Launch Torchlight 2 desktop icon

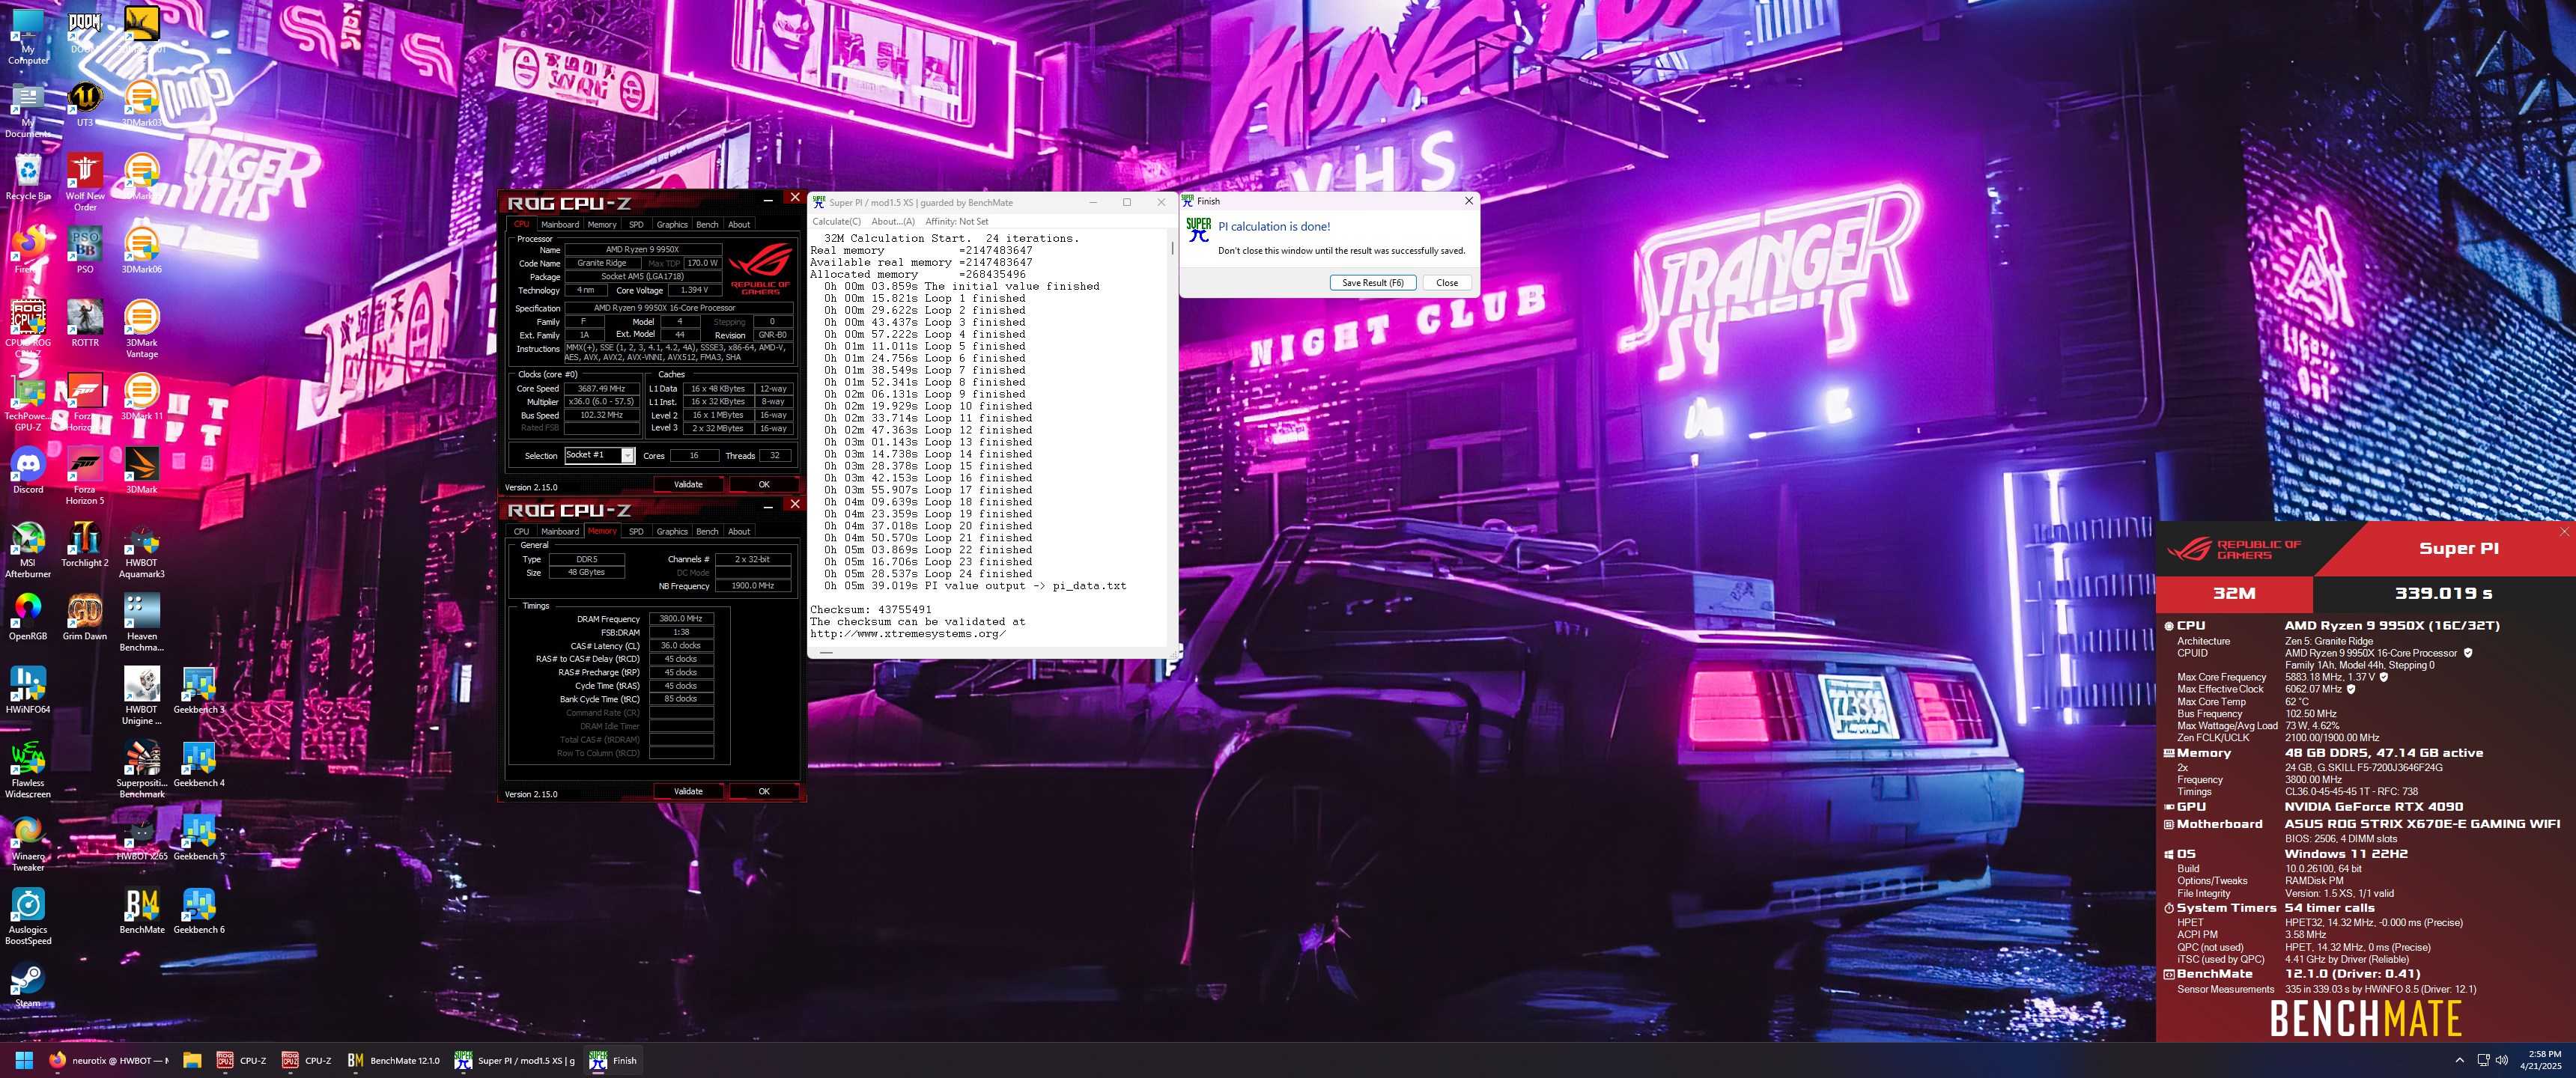(85, 544)
